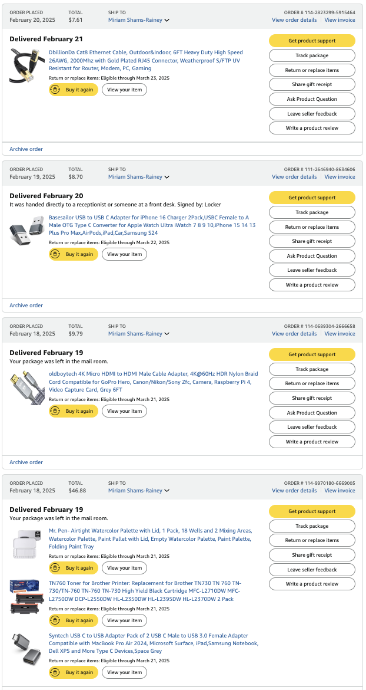Open the Basesailor USB adapter product image
This screenshot has width=366, height=690.
coord(26,230)
